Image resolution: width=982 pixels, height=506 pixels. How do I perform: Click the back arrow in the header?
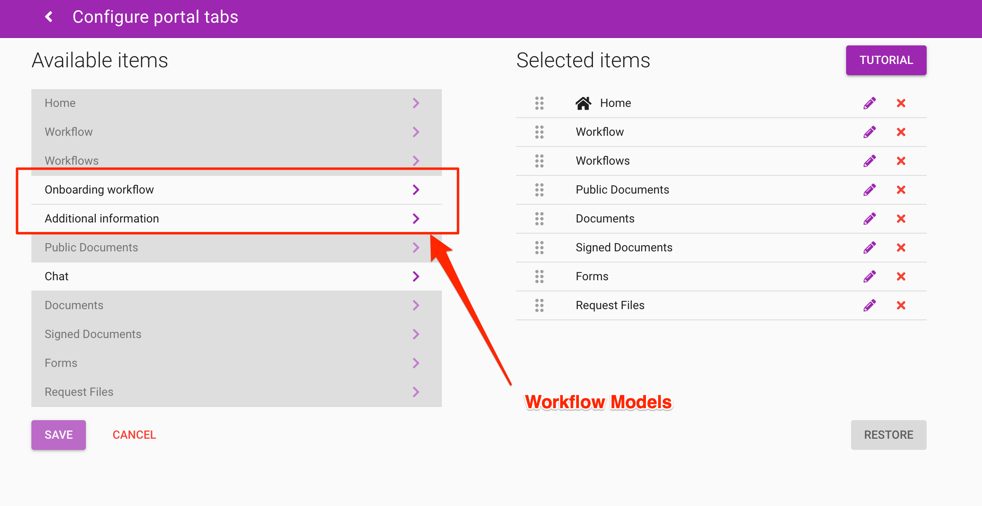[x=49, y=17]
